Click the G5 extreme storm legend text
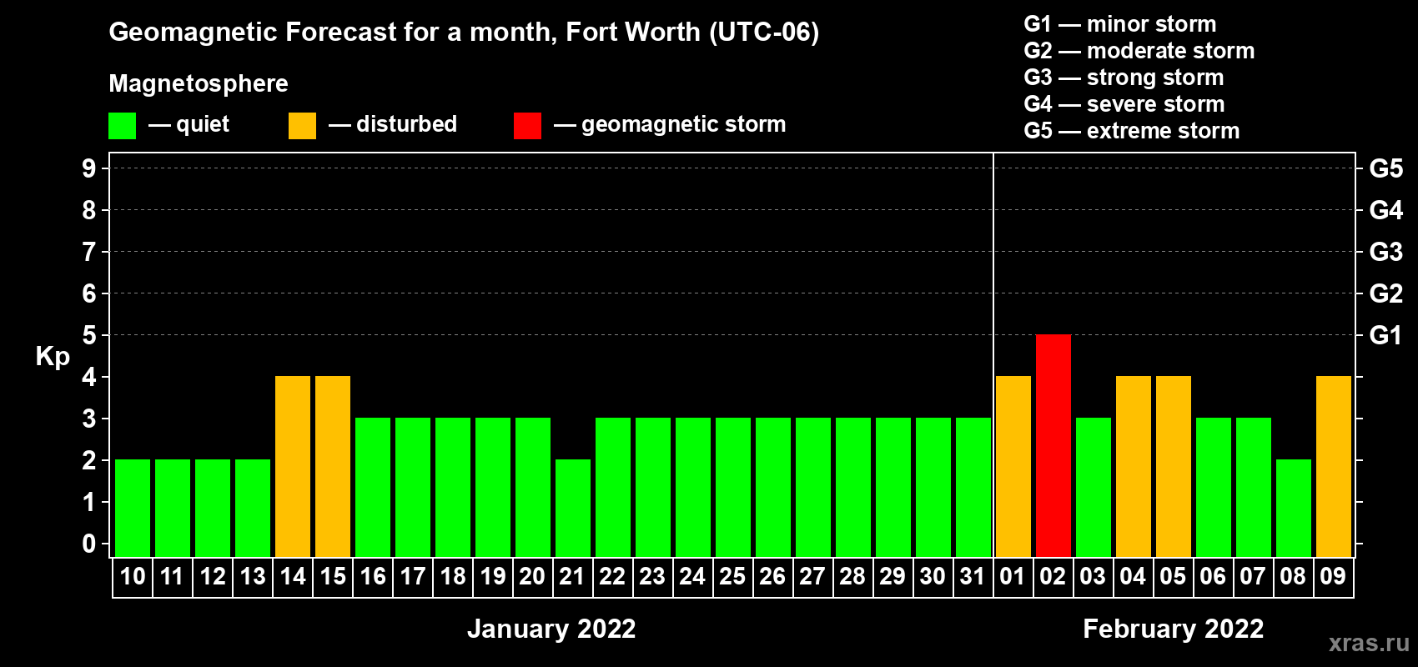Screen dimensions: 1418x667 [x=1131, y=131]
